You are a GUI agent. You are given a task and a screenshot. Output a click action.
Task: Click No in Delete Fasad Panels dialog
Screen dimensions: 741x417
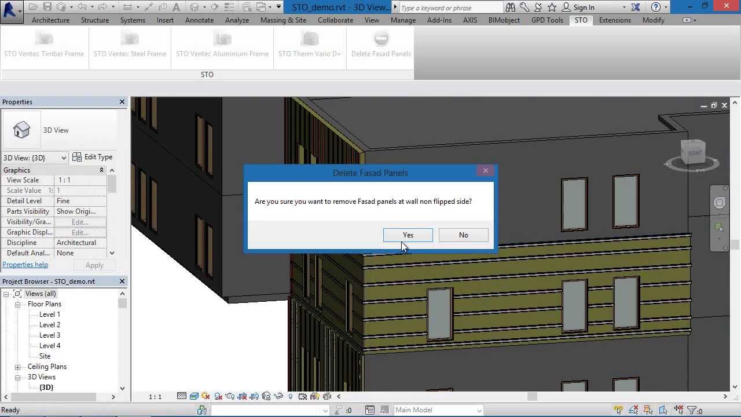[x=464, y=235]
